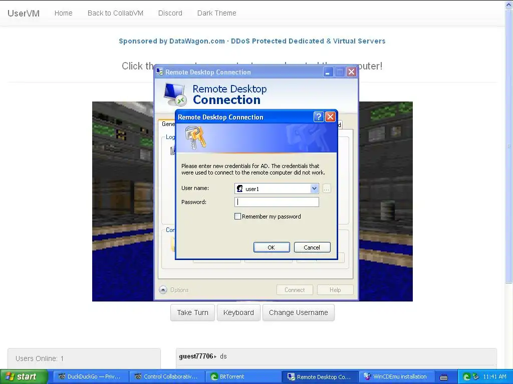The height and width of the screenshot is (384, 513).
Task: Close the outer Remote Desktop Connection window
Action: [351, 72]
